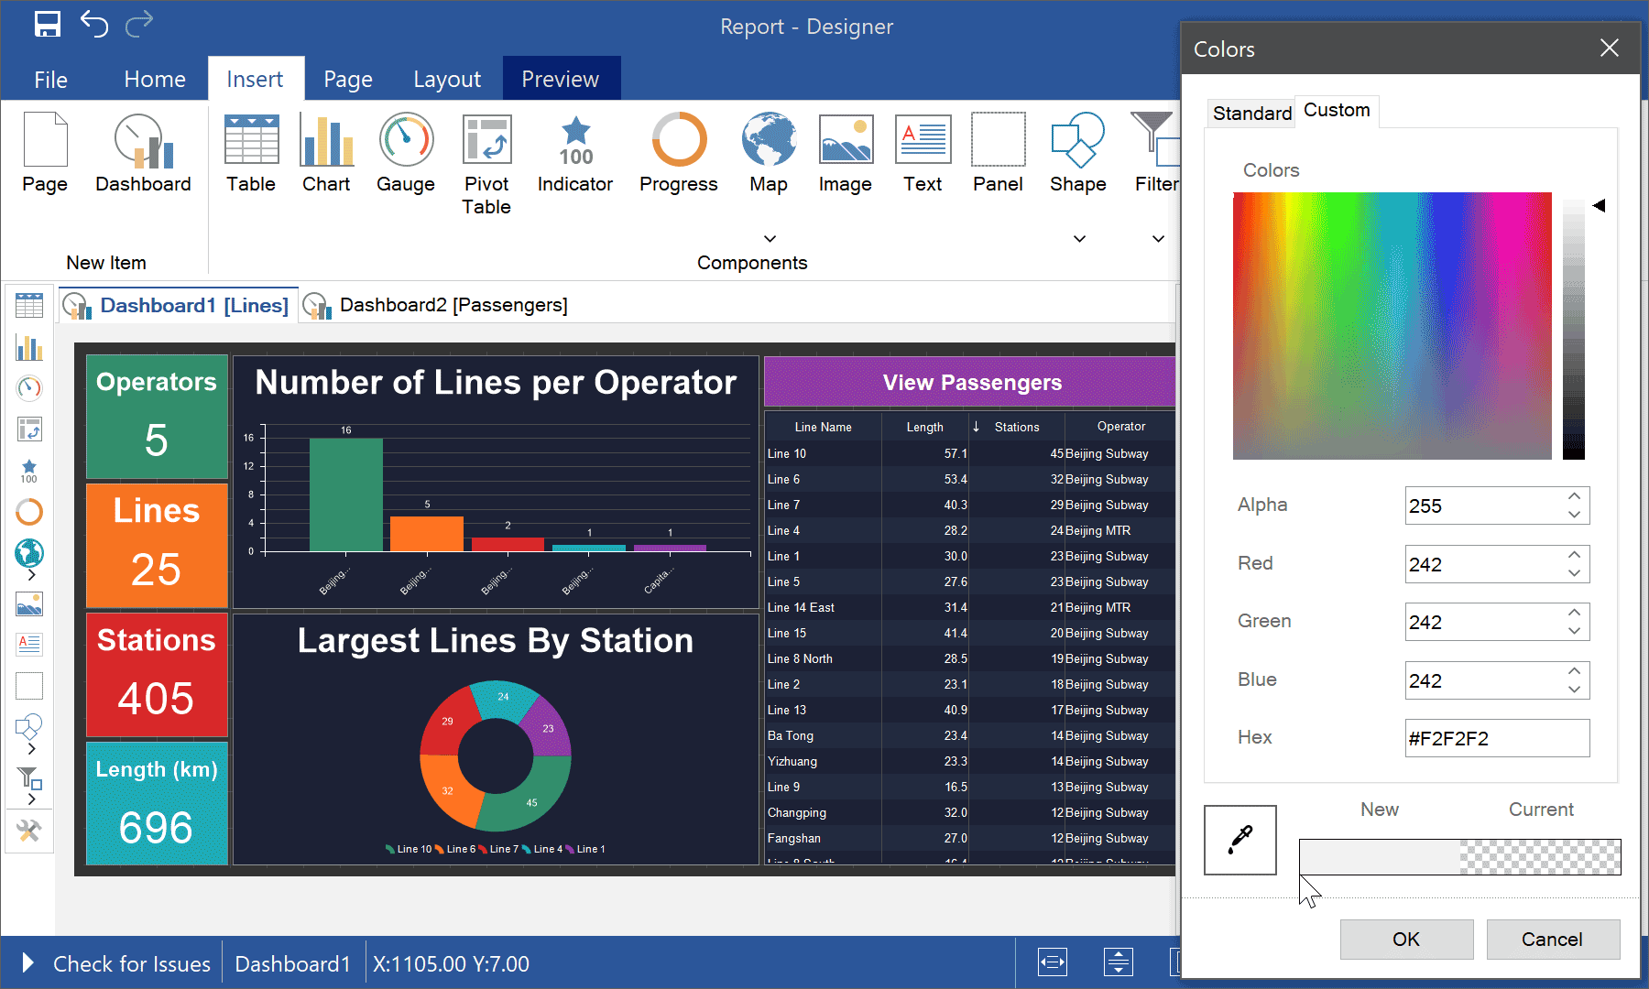Click the Hex color input field
The image size is (1649, 989).
coord(1497,738)
